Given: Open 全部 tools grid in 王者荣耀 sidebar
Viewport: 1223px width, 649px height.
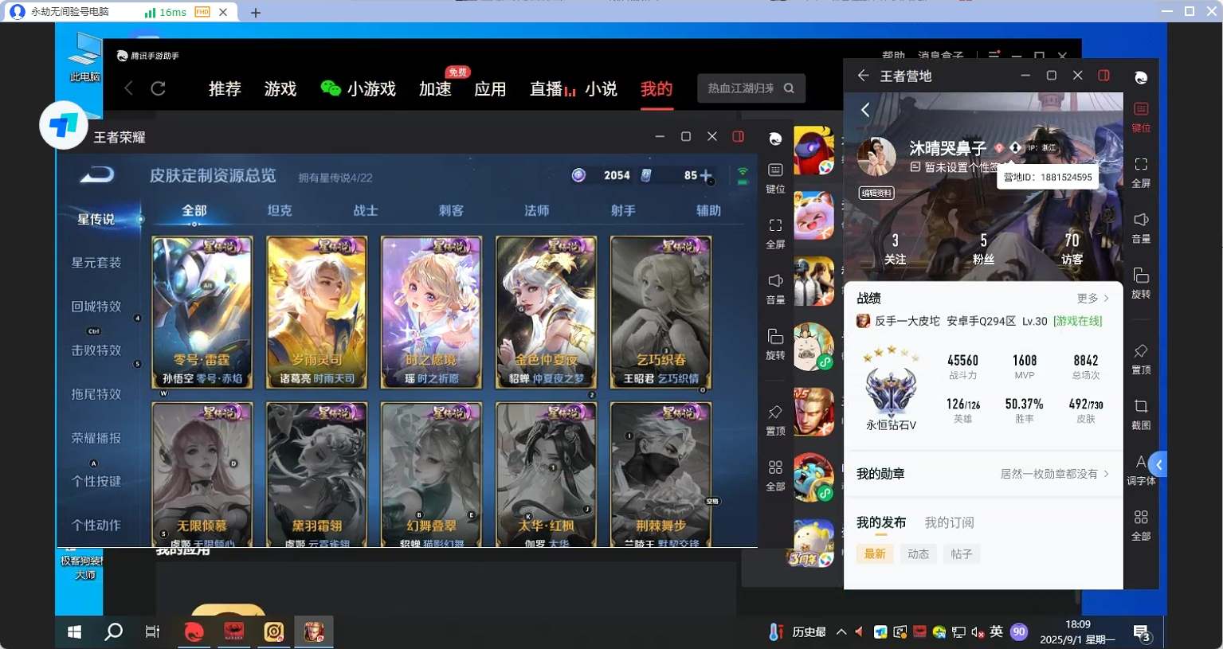Looking at the screenshot, I should (775, 475).
